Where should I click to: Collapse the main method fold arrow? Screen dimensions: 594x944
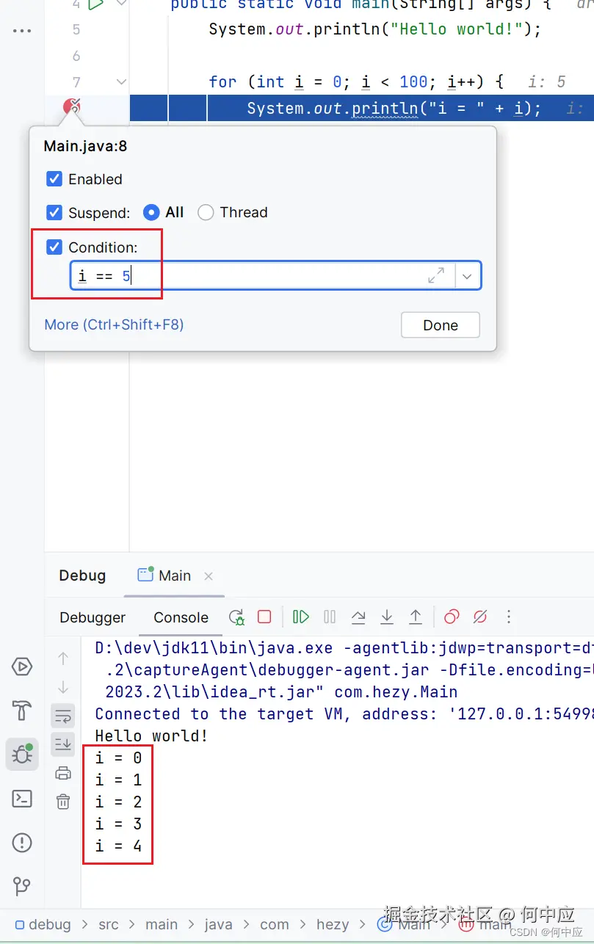(x=122, y=4)
